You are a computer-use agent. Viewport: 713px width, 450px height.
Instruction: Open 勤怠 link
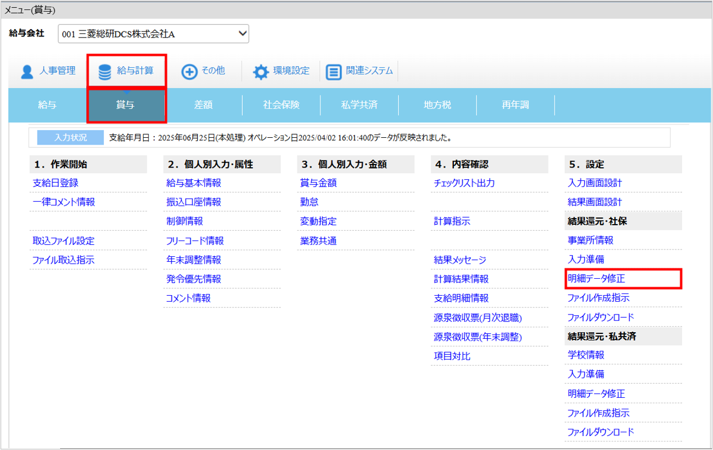(x=309, y=202)
